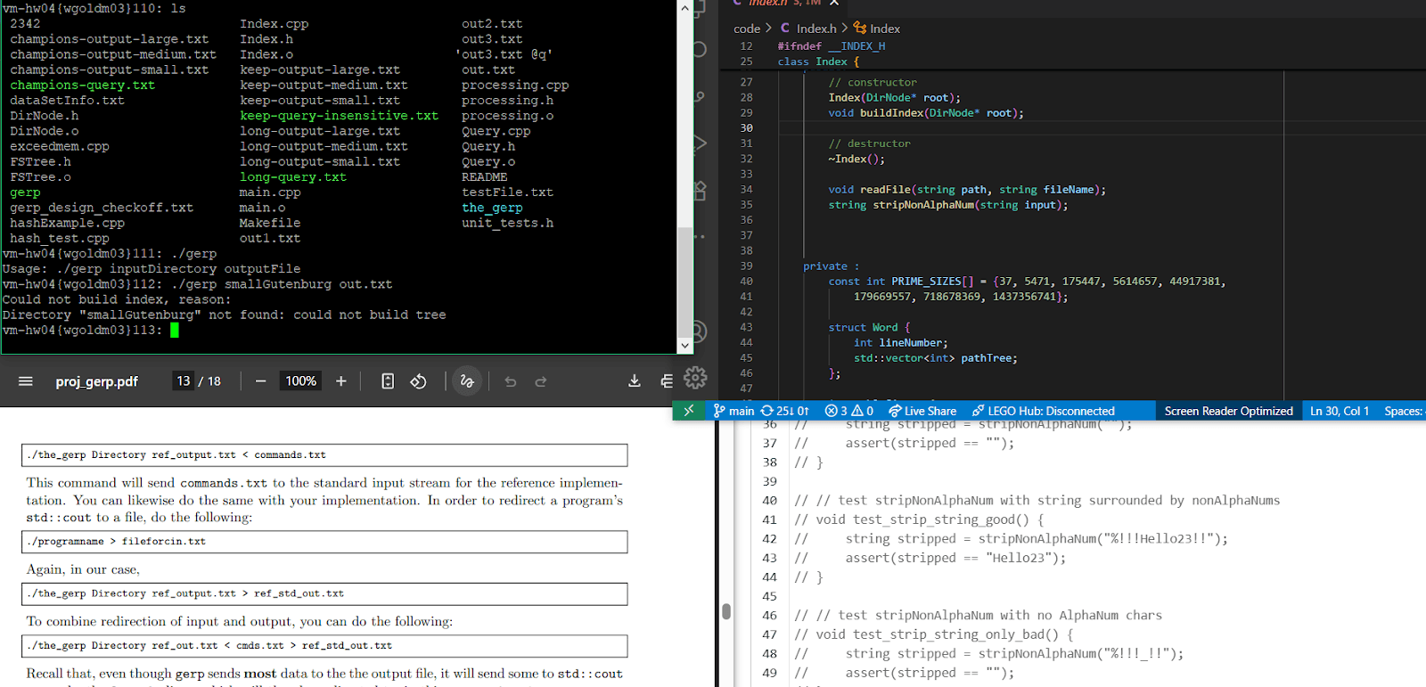Click './programname > fileforcin.txt' PDF box
The width and height of the screenshot is (1426, 687).
pos(324,542)
